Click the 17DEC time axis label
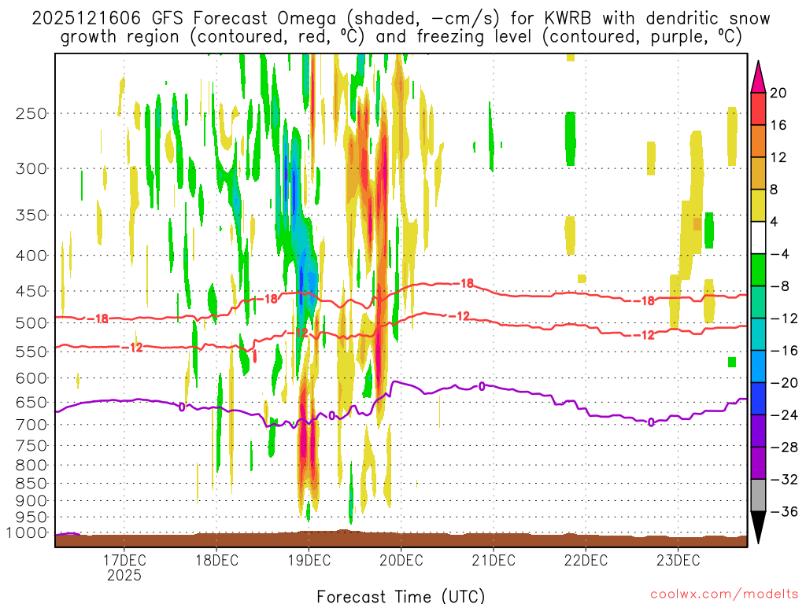This screenshot has width=806, height=604. coord(124,560)
